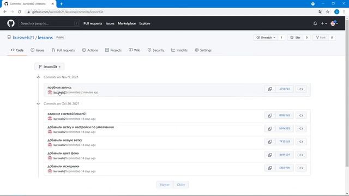Click the Older pagination button
The width and height of the screenshot is (349, 196).
181,185
